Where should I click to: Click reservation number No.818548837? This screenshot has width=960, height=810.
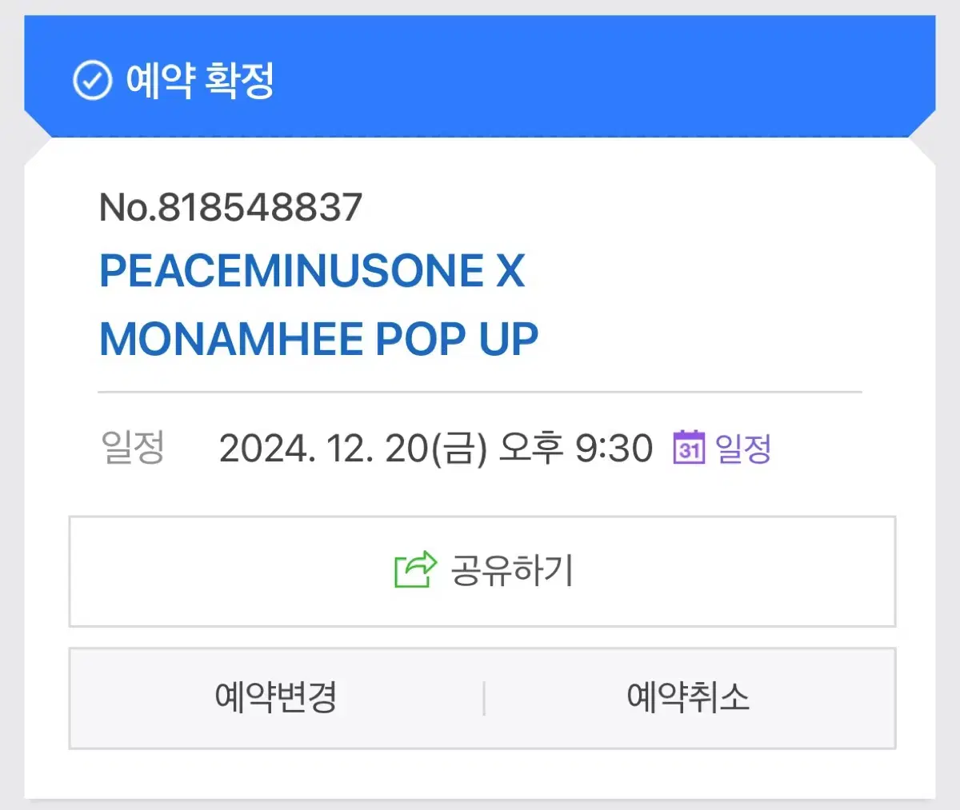pyautogui.click(x=230, y=207)
